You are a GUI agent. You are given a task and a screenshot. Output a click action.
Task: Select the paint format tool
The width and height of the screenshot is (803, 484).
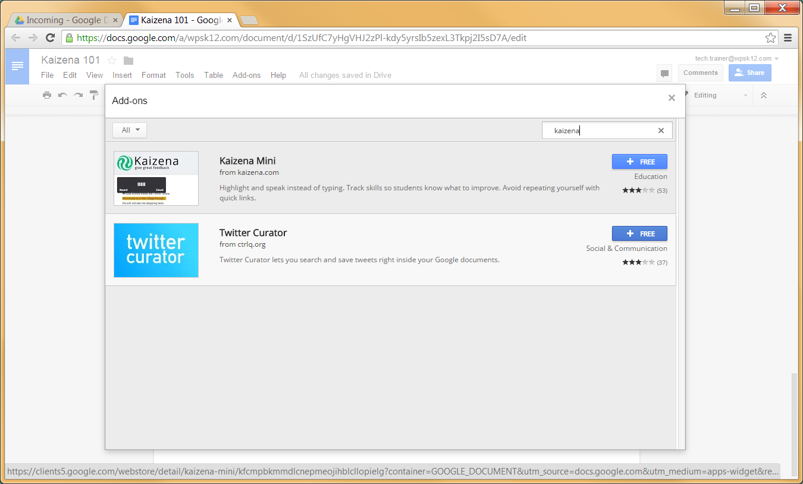click(x=94, y=95)
